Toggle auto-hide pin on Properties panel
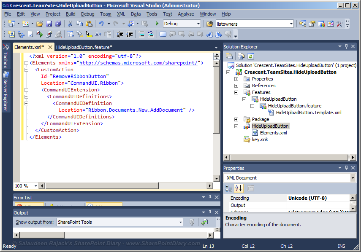 (346, 168)
